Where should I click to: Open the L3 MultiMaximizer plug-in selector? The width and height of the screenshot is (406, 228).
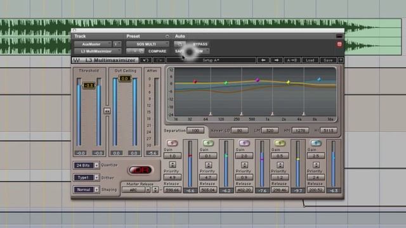pos(98,51)
